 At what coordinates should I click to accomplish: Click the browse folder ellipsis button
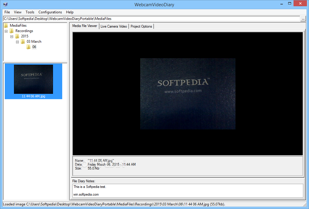303,19
